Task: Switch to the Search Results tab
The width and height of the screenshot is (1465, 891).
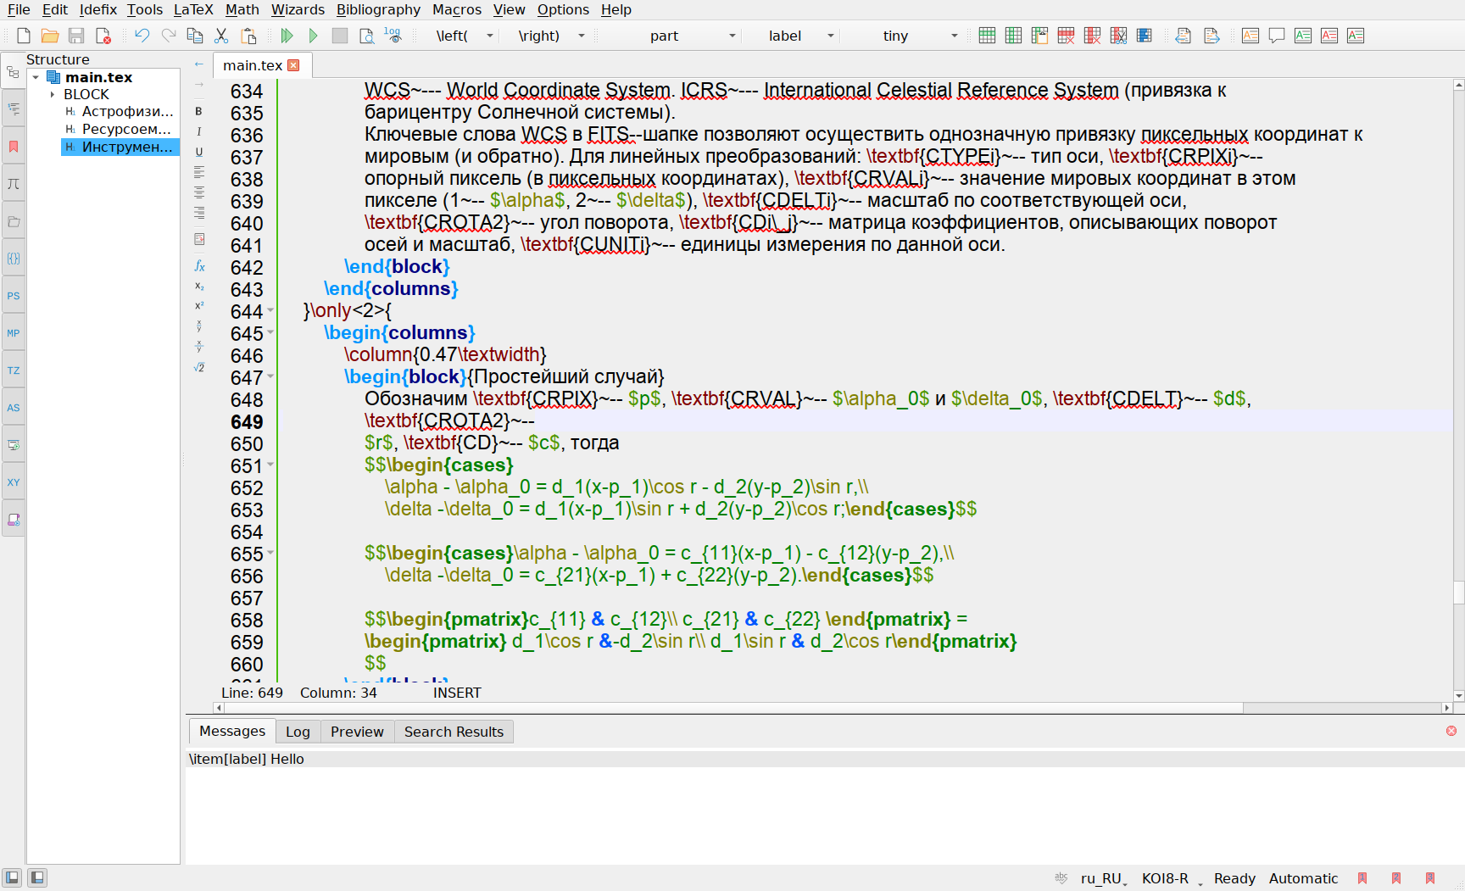Action: 454,732
